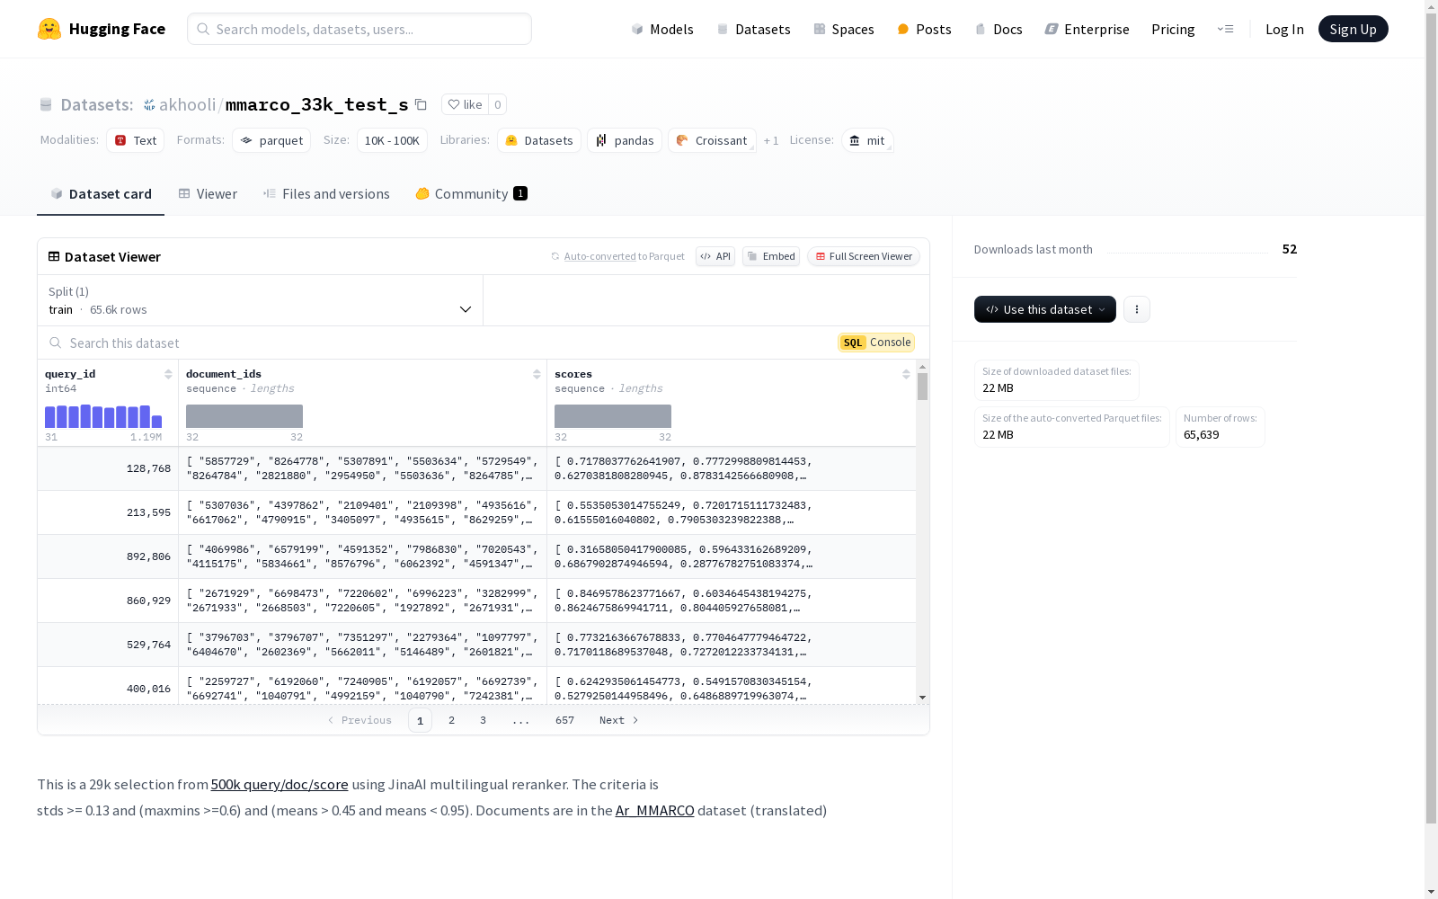Viewport: 1438px width, 899px height.
Task: Click the mmarco_33k_test_s dataset title
Action: coord(316,104)
